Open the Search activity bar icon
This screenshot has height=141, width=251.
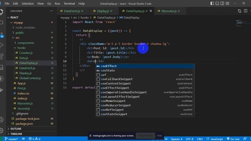(2, 23)
